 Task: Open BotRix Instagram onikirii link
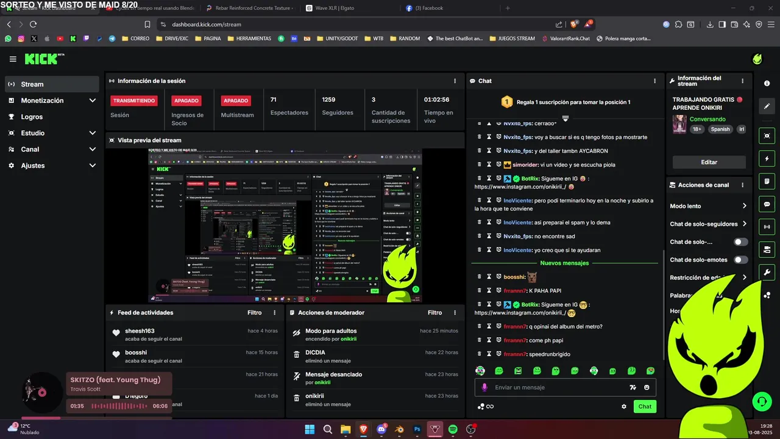click(x=520, y=313)
